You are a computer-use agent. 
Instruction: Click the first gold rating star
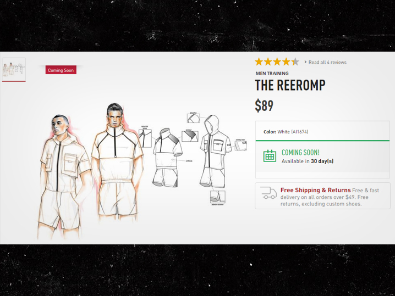[259, 62]
